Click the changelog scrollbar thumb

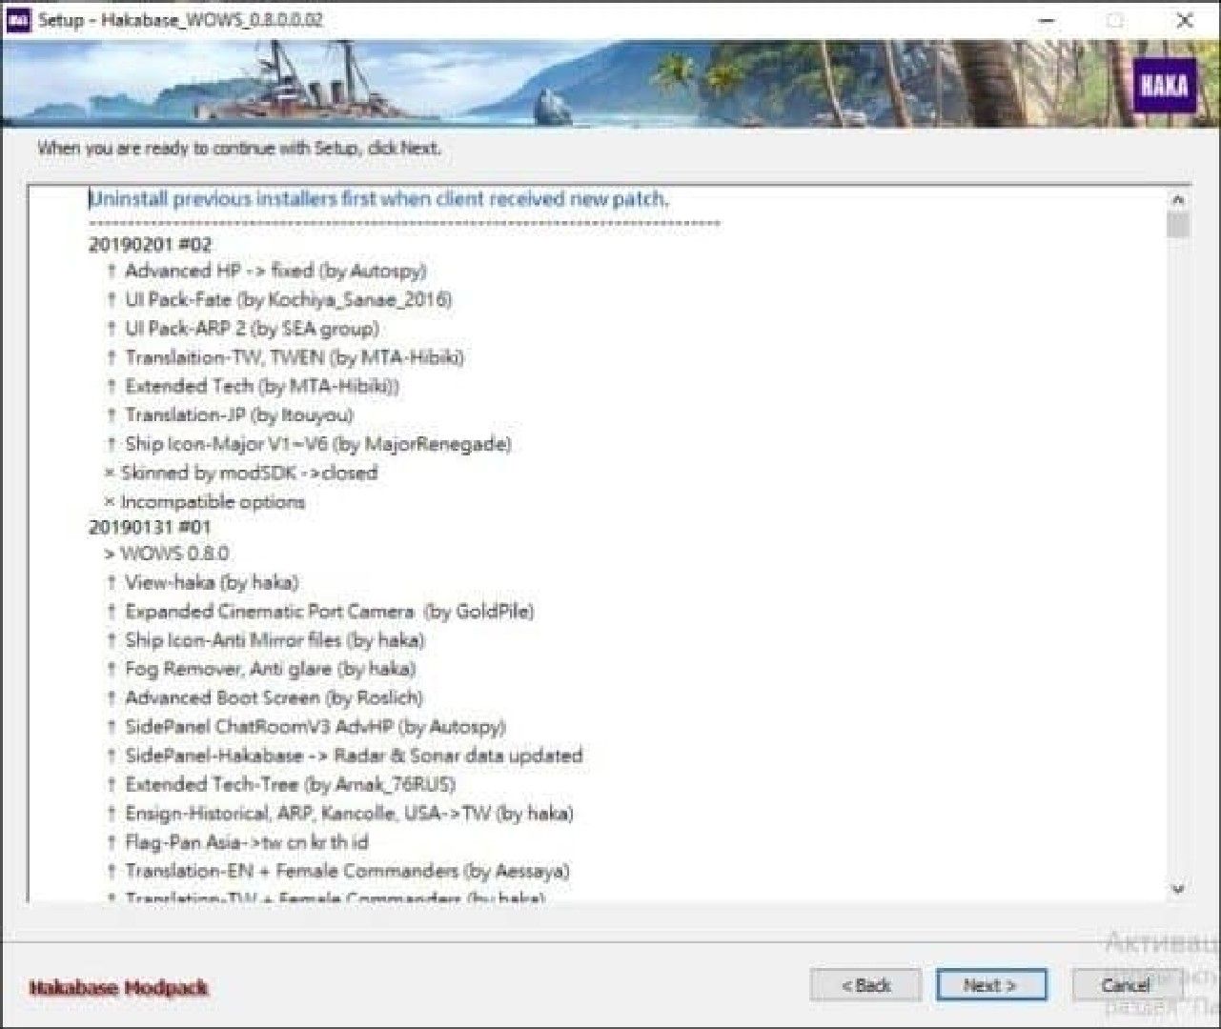click(x=1178, y=225)
